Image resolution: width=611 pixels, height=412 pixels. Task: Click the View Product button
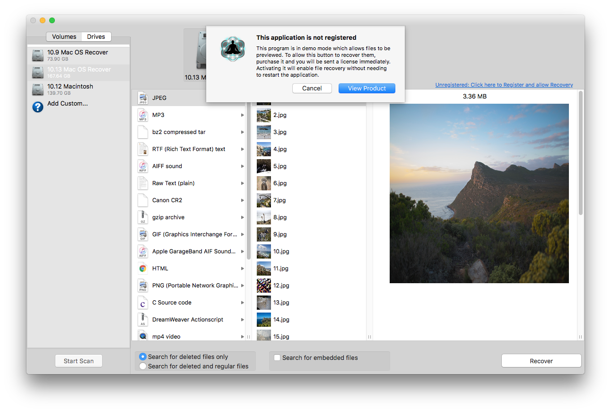coord(367,88)
